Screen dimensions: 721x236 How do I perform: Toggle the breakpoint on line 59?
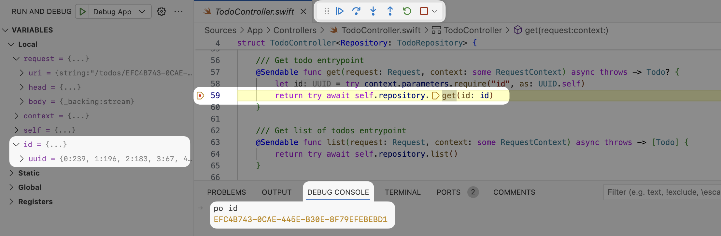(x=201, y=96)
